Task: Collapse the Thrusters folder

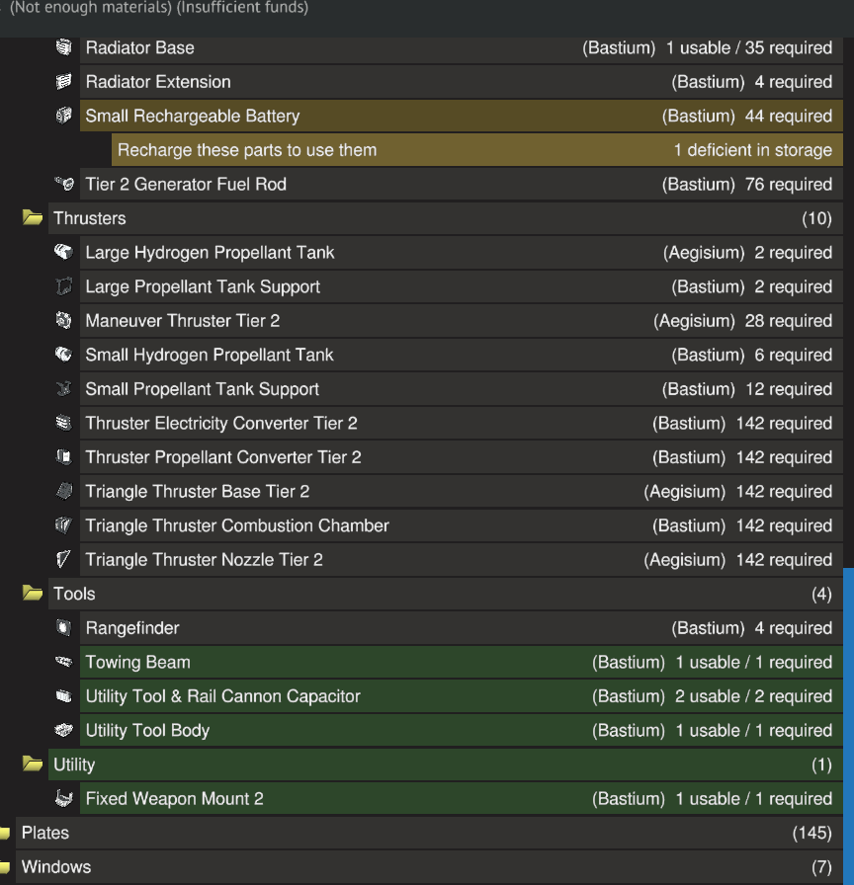Action: pyautogui.click(x=33, y=218)
